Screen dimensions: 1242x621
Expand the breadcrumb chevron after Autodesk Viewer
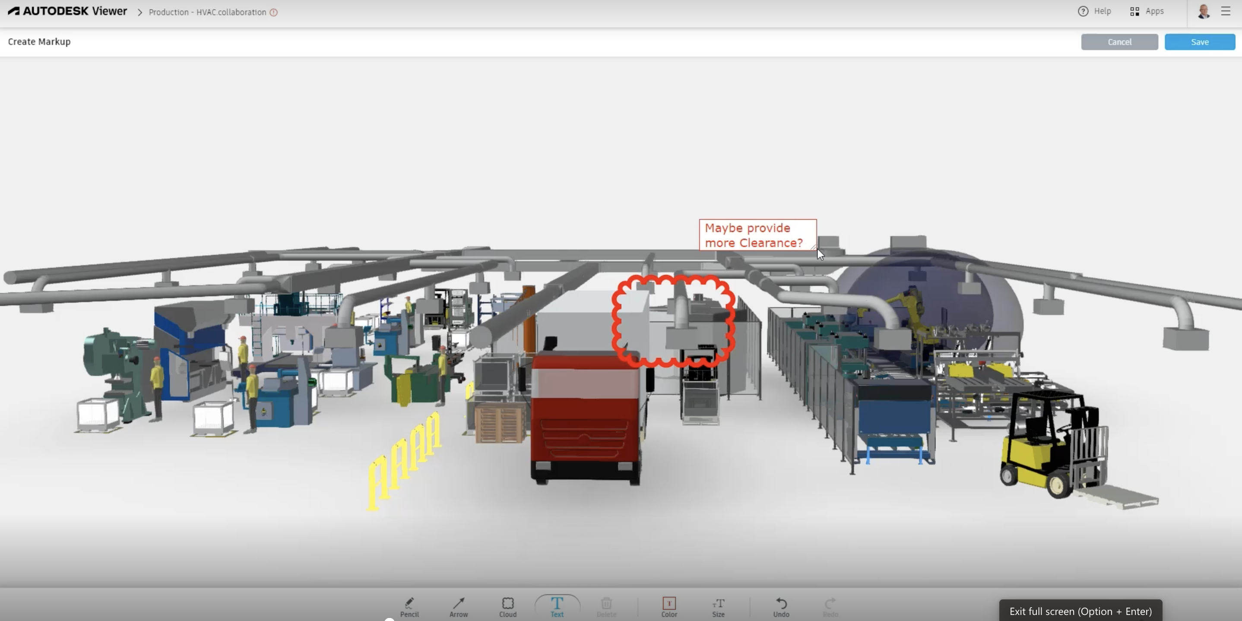point(139,12)
